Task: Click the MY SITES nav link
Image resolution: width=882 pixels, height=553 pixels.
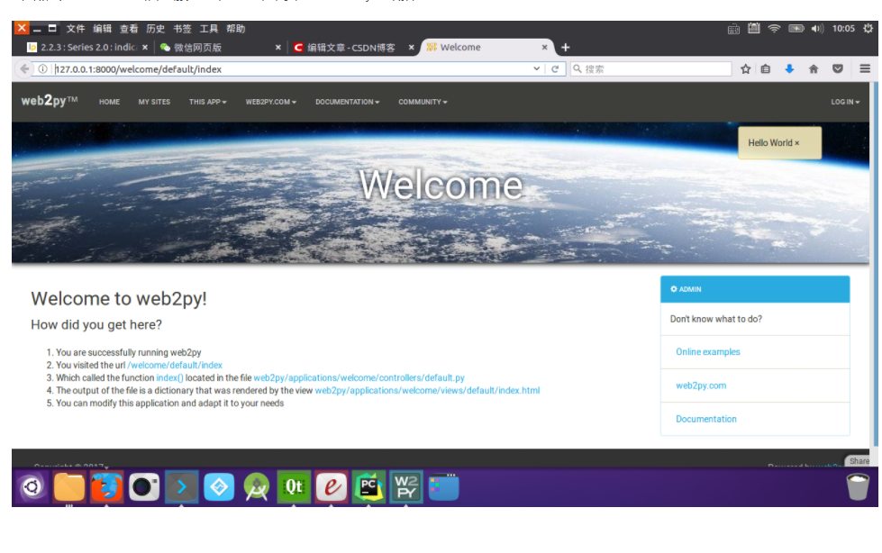Action: (x=154, y=102)
